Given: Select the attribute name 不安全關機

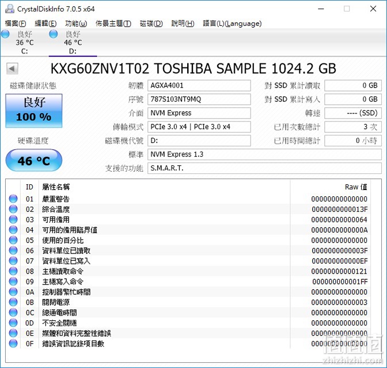Looking at the screenshot, I should point(59,323).
